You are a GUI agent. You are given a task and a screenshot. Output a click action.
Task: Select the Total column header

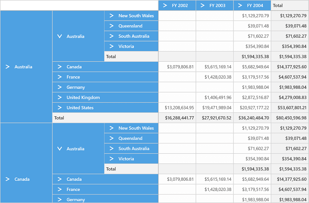click(x=290, y=6)
